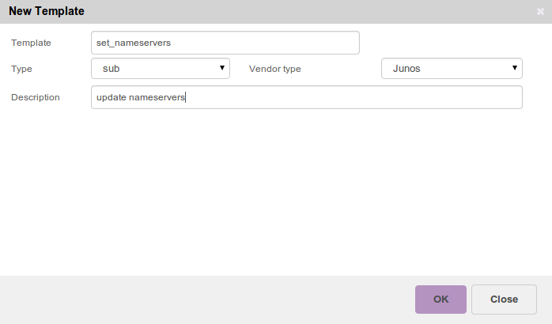Click the "Template" field label
552x324 pixels.
31,43
